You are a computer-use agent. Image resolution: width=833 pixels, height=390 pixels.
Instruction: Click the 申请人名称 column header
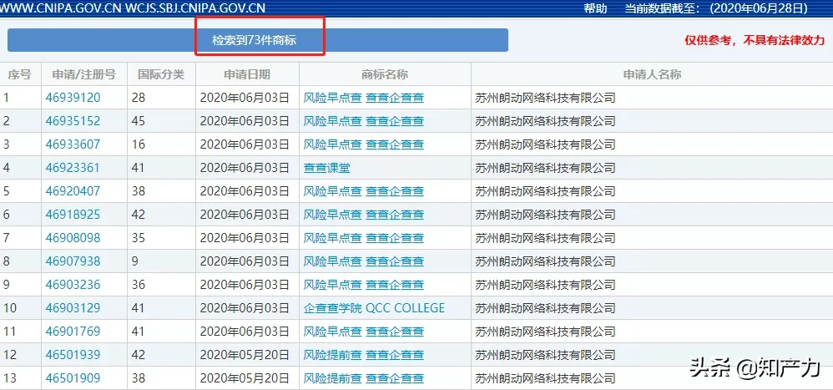(x=652, y=74)
